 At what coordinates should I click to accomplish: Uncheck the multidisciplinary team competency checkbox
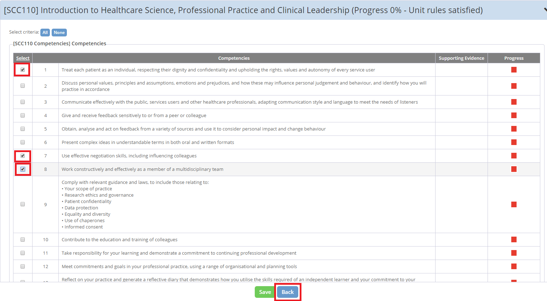23,169
